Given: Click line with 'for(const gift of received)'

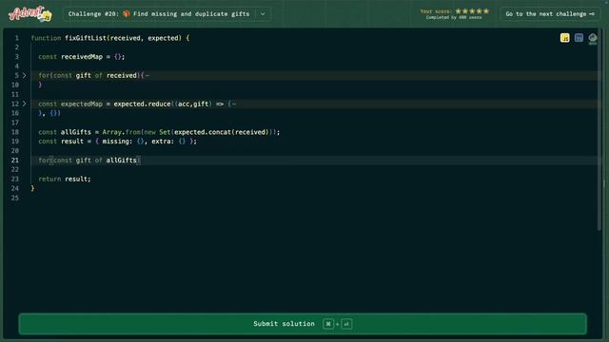Looking at the screenshot, I should click(93, 75).
